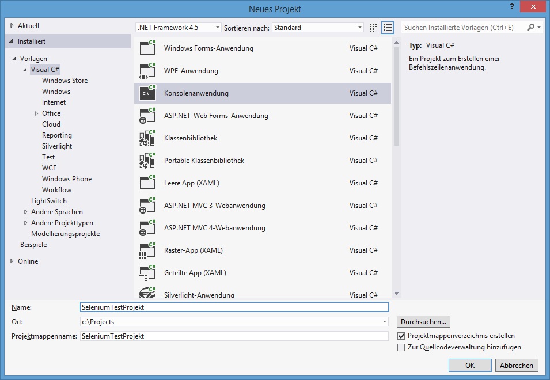This screenshot has height=380, width=550.
Task: Focus the Suchen Installierte Vorlagen search box
Action: pos(464,27)
